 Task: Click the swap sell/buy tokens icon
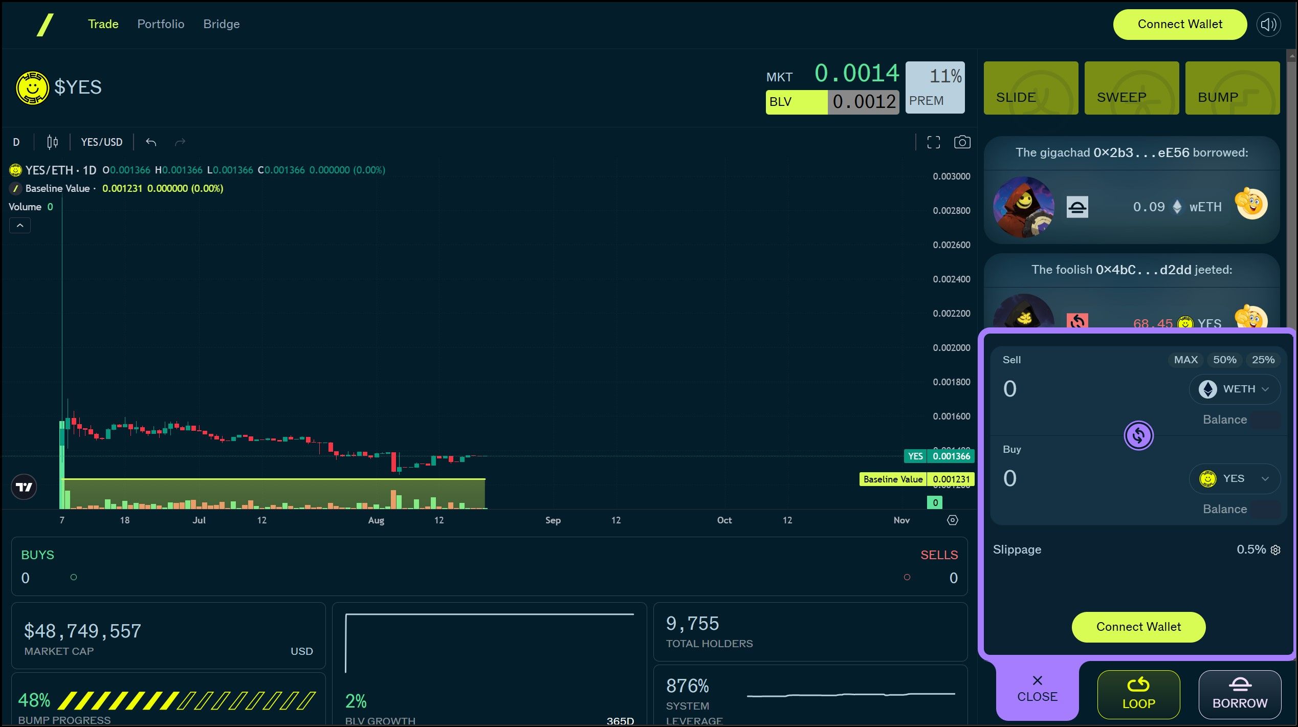coord(1138,435)
